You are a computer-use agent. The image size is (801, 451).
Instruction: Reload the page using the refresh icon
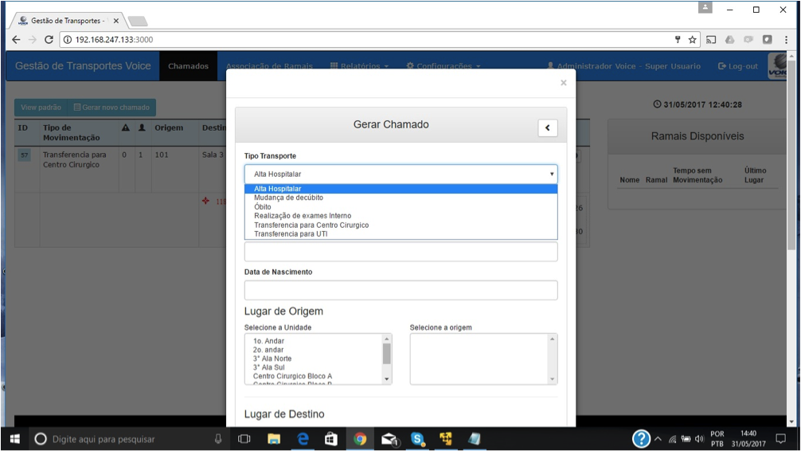[49, 39]
